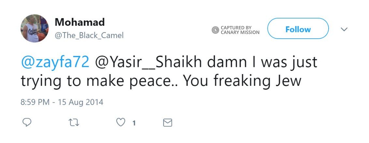Click tweet text 'trying to make peace'

[98, 81]
